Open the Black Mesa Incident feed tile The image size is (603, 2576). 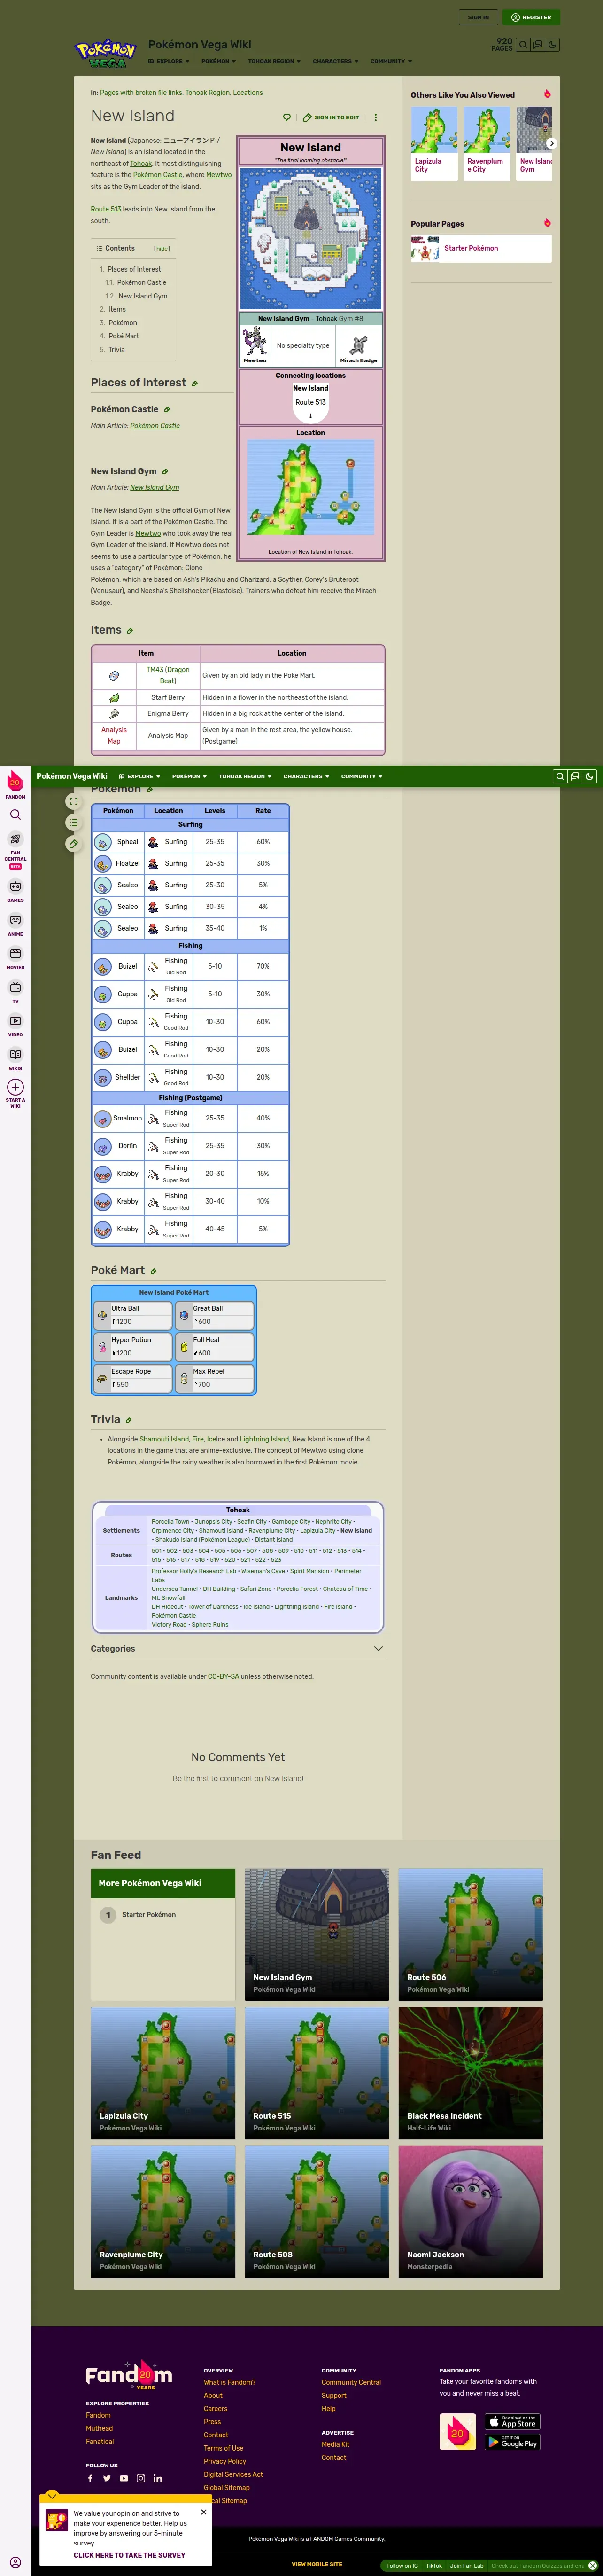point(471,2073)
